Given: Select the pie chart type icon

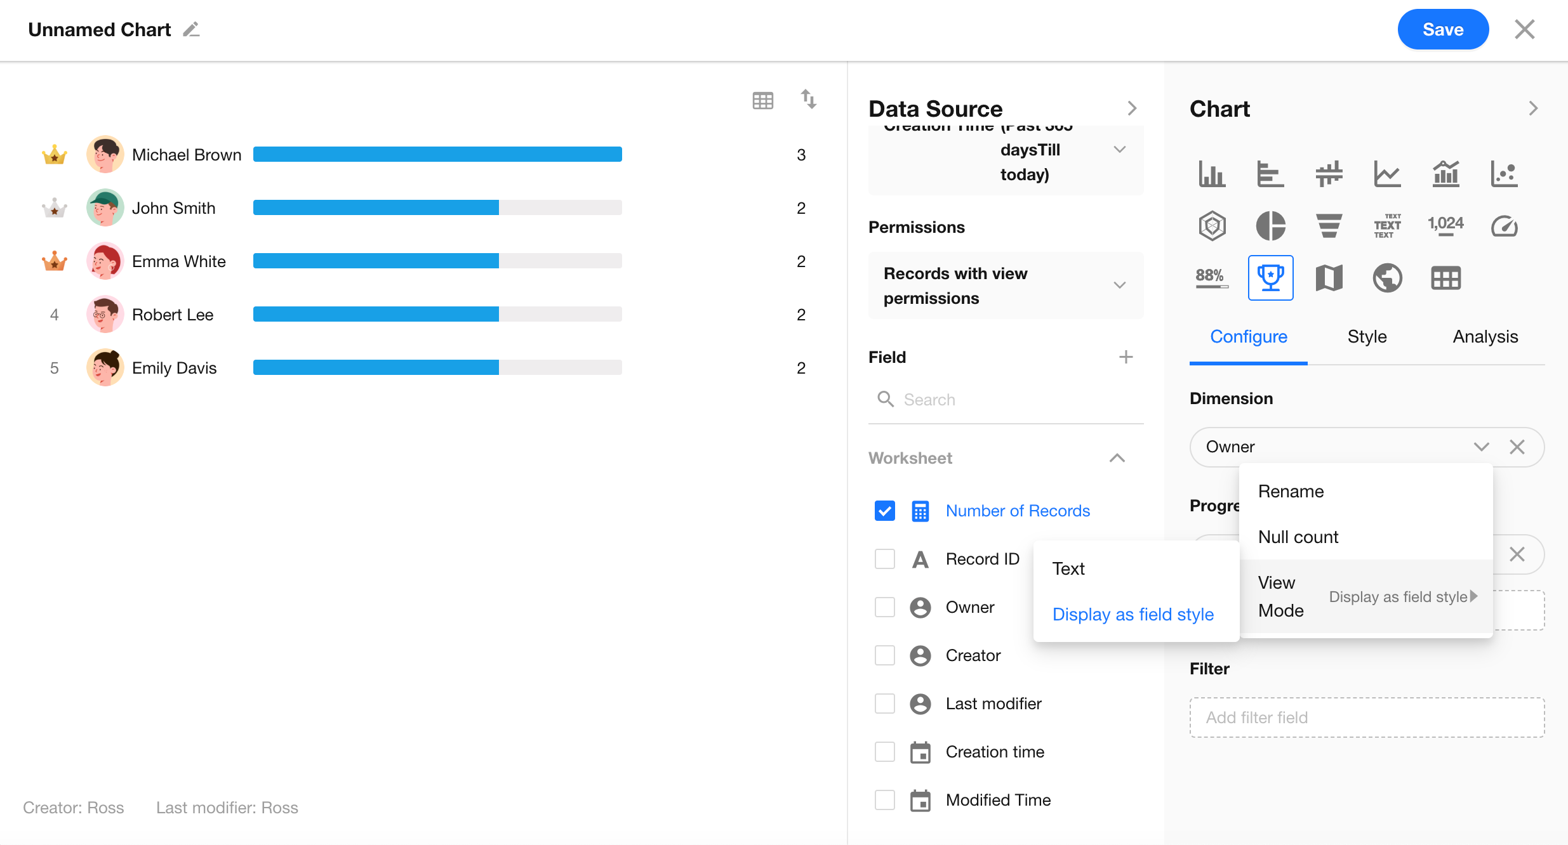Looking at the screenshot, I should [1270, 226].
